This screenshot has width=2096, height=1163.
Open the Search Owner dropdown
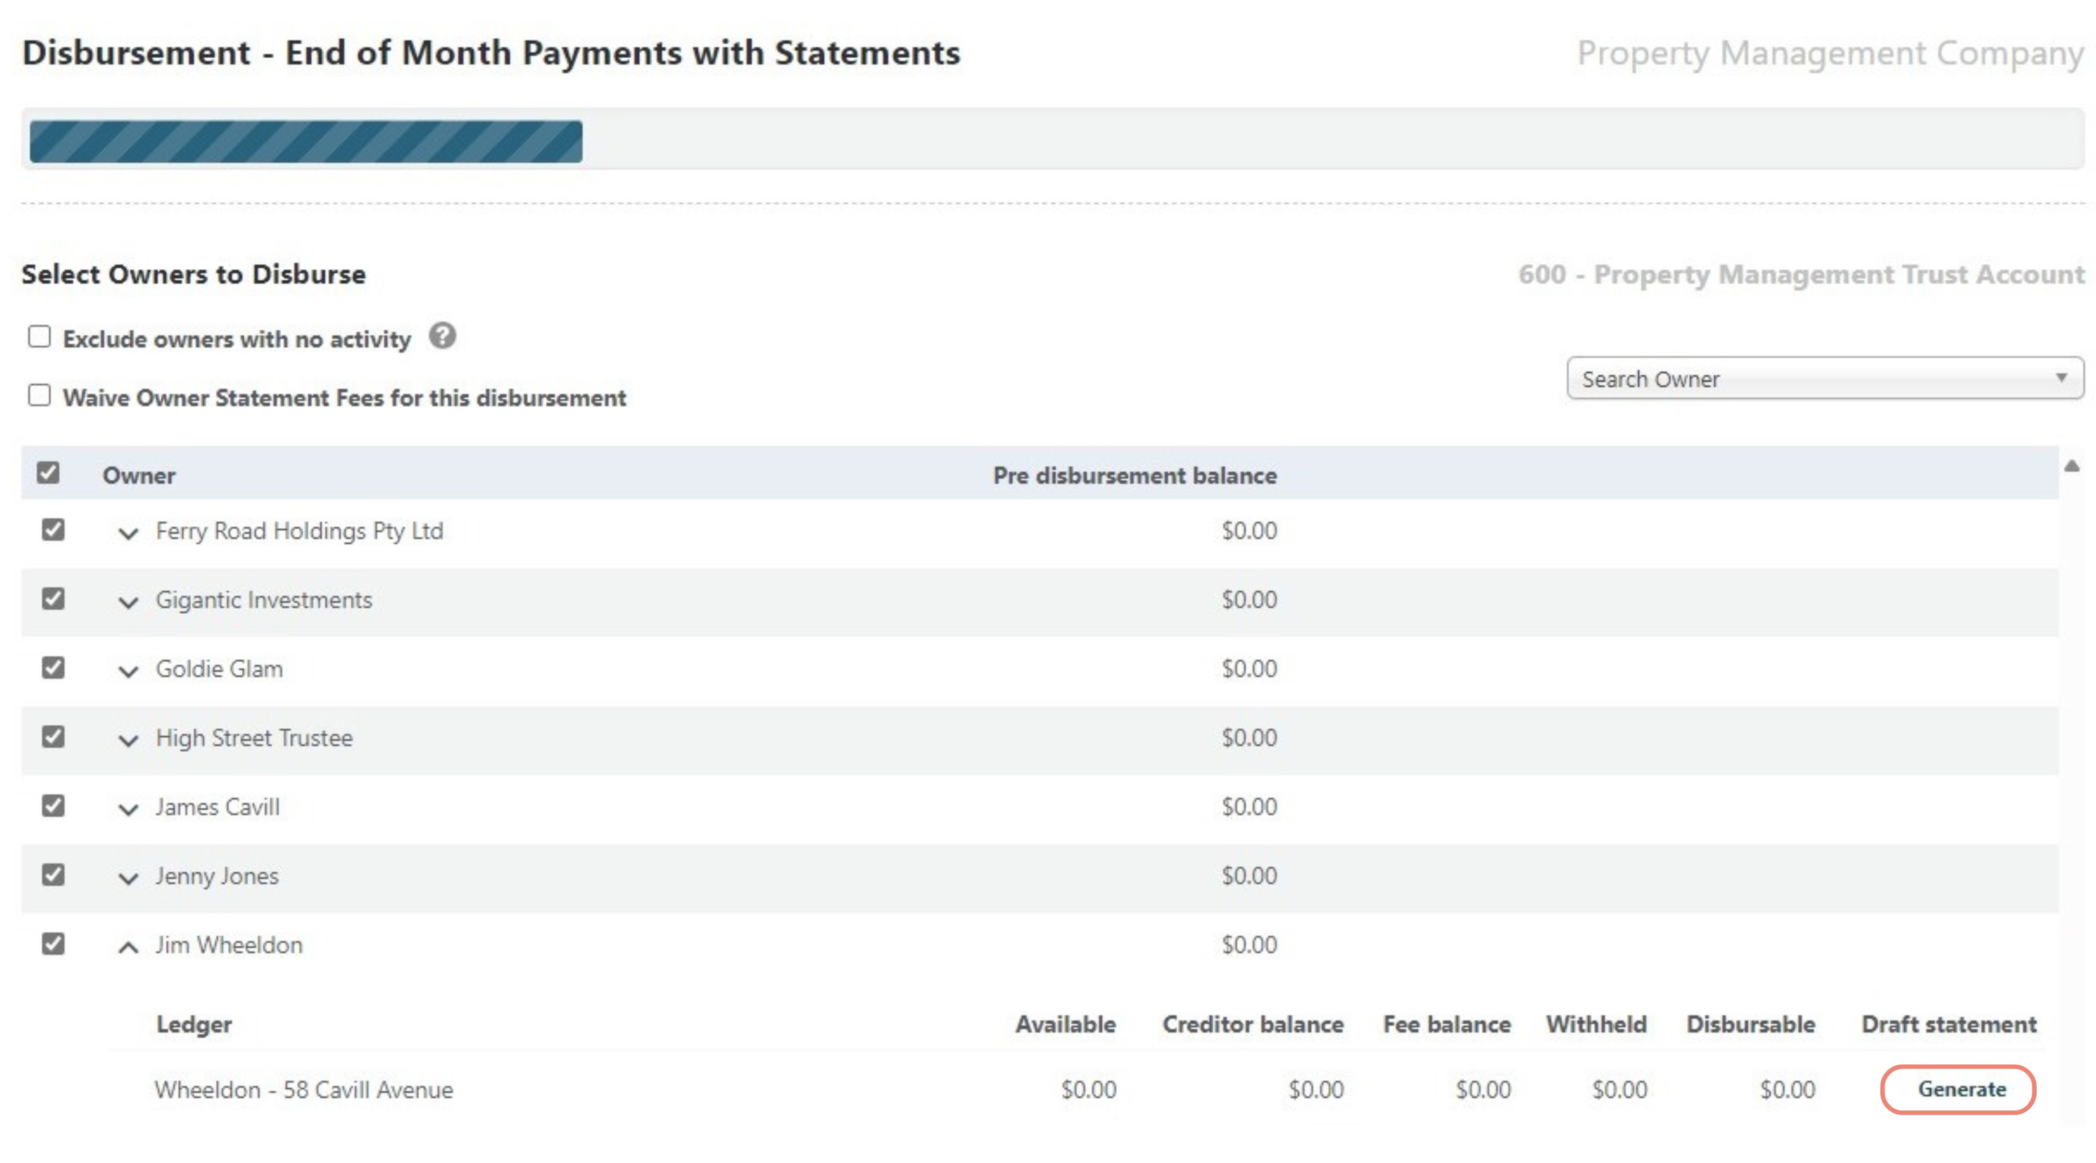pyautogui.click(x=1824, y=379)
